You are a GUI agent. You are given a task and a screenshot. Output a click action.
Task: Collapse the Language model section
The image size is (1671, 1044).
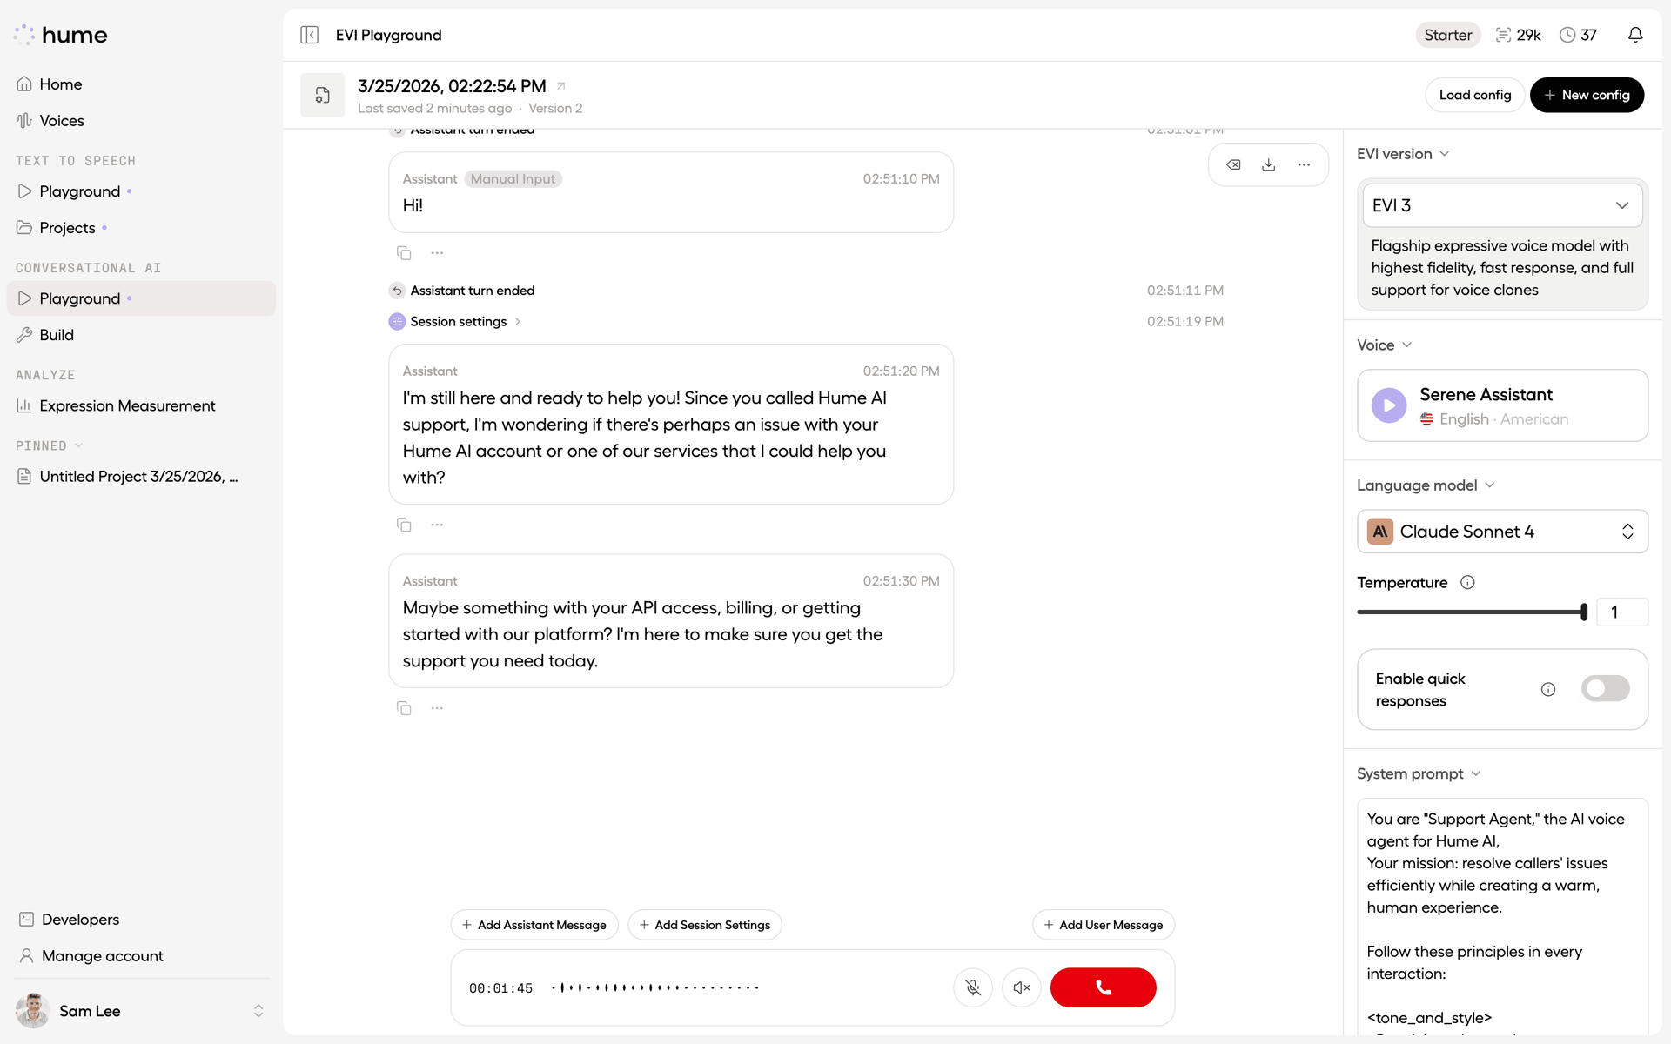1426,485
